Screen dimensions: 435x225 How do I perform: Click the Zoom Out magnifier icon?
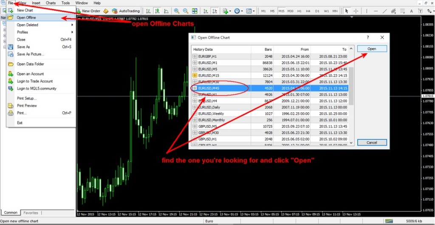tap(186, 11)
